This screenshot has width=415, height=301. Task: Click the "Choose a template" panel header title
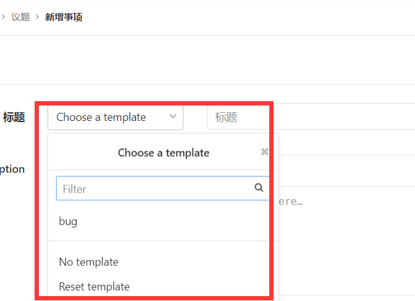[x=164, y=152]
